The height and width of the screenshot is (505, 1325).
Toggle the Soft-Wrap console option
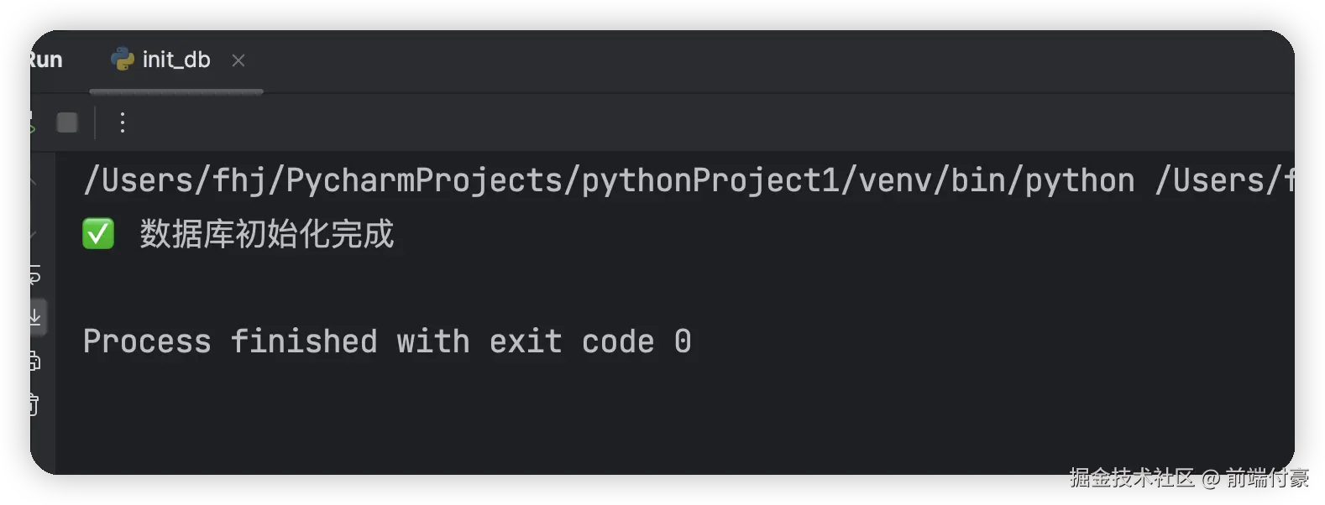point(34,274)
